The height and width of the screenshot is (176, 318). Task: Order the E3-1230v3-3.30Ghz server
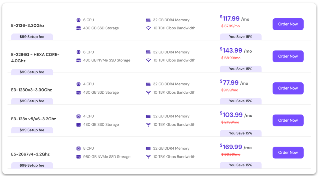tap(288, 88)
